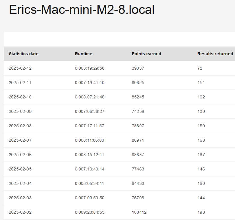Select results returned value 150

point(201,126)
